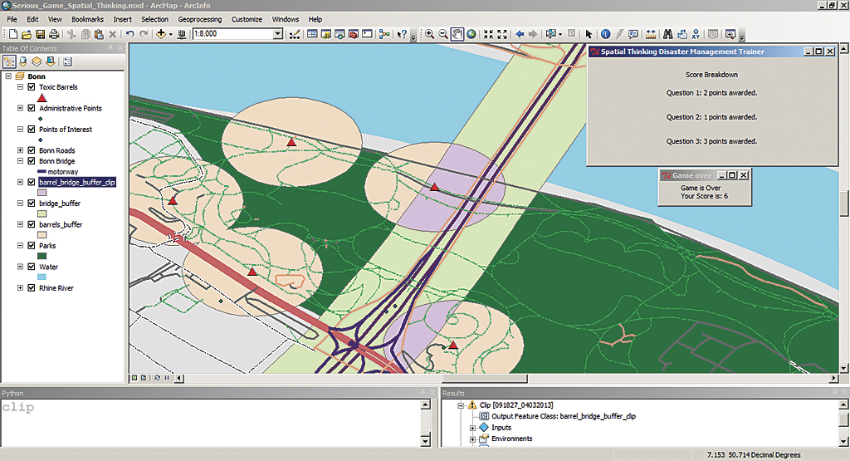Select the Identify tool
The width and height of the screenshot is (850, 461).
click(x=605, y=35)
